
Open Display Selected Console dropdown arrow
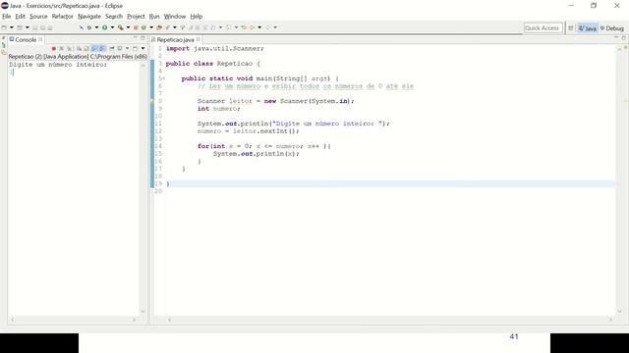[x=127, y=48]
